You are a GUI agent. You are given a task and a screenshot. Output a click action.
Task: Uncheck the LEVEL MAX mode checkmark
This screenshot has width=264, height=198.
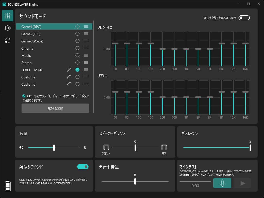77,70
